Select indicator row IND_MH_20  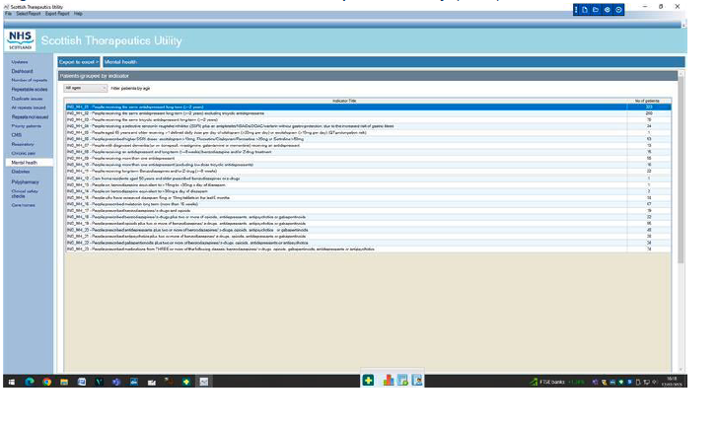pos(368,230)
